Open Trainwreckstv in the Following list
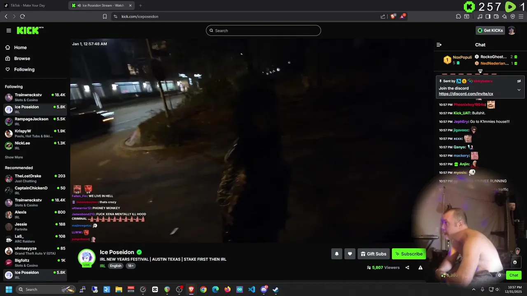 pos(35,97)
